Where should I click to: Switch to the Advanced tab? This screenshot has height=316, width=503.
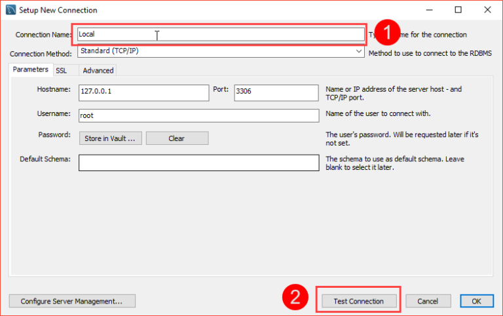click(x=98, y=71)
